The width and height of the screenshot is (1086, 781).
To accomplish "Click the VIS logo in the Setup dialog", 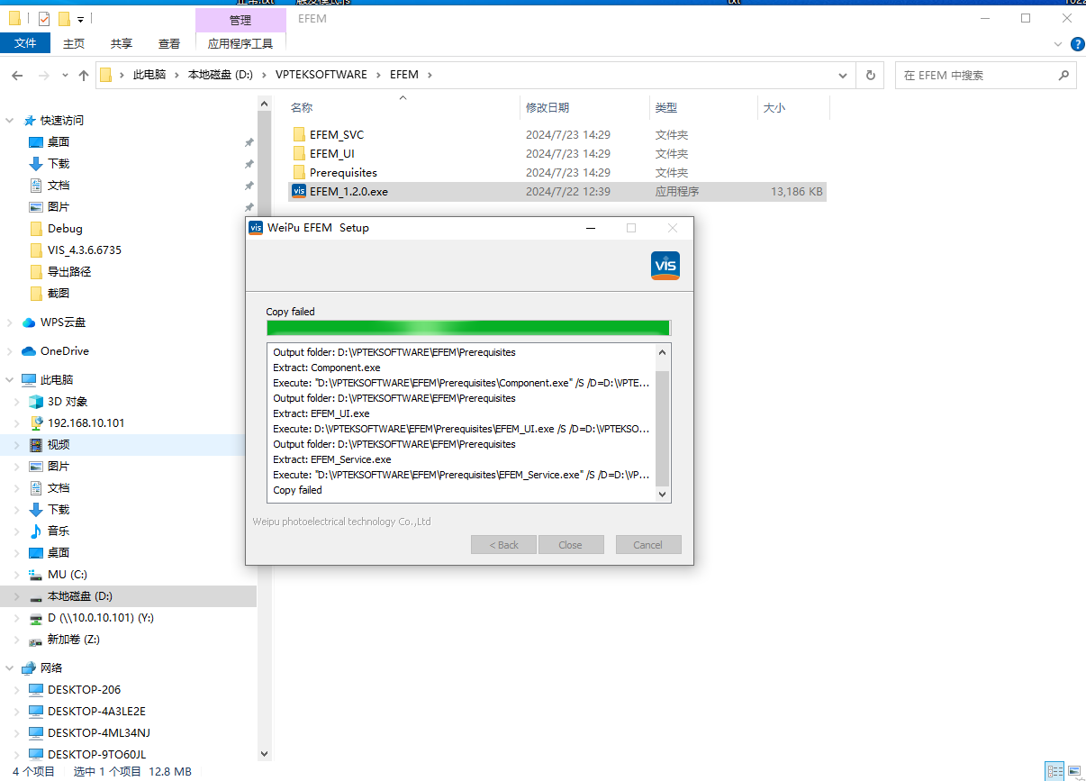I will click(665, 266).
